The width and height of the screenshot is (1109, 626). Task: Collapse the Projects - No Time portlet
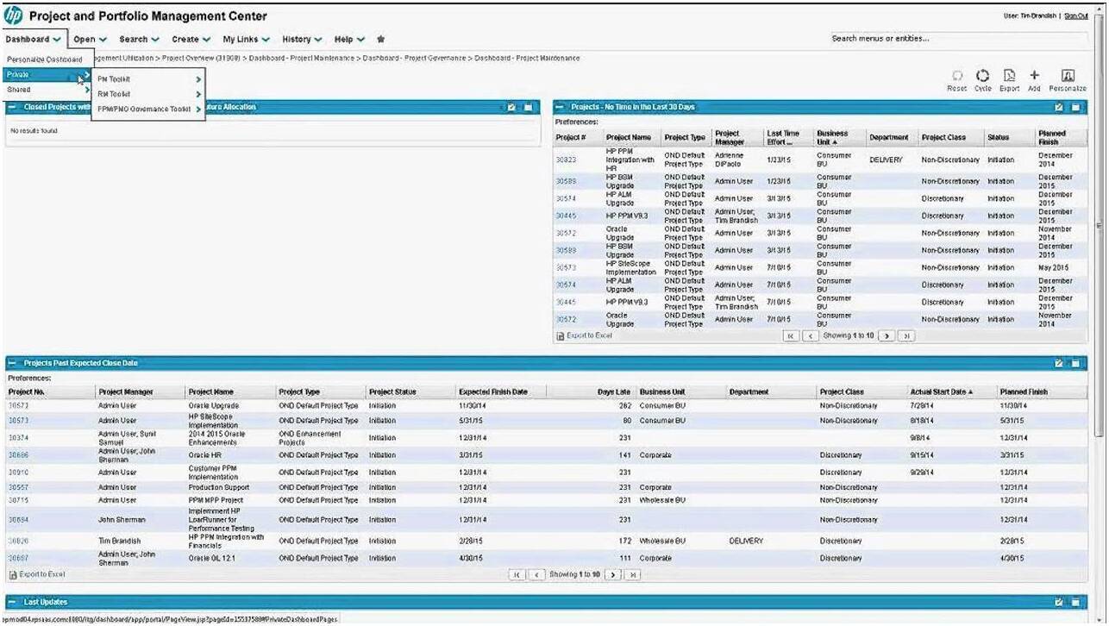pyautogui.click(x=561, y=107)
